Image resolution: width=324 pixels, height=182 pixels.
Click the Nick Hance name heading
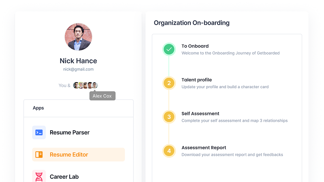click(78, 61)
